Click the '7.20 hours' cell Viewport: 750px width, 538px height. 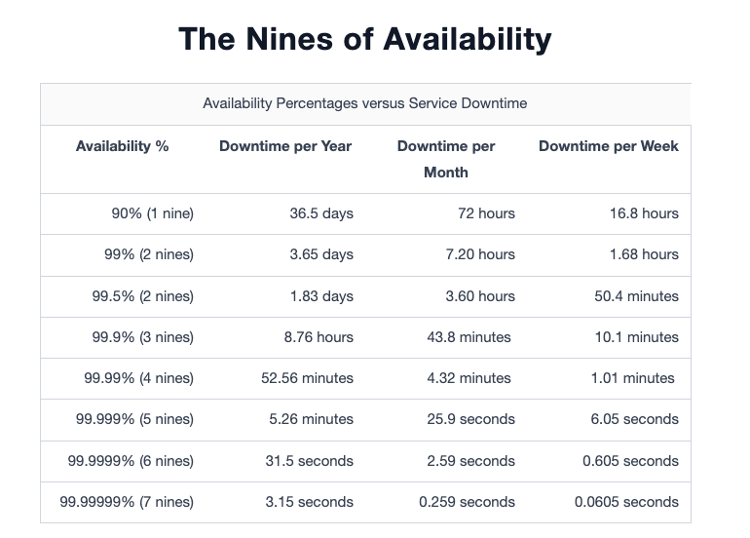click(480, 254)
